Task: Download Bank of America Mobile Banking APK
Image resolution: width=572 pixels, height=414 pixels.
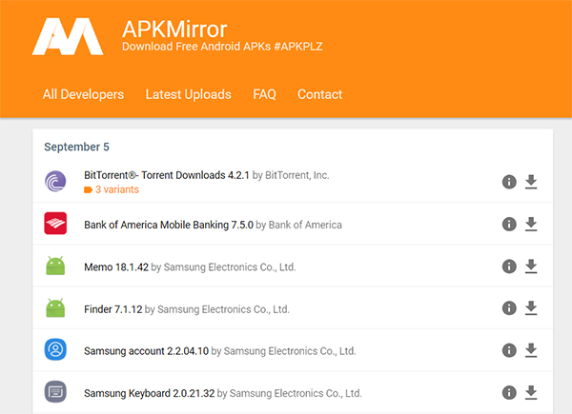Action: [x=531, y=224]
